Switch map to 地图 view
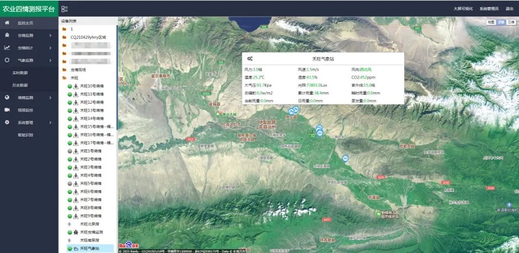This screenshot has width=519, height=253. click(490, 22)
